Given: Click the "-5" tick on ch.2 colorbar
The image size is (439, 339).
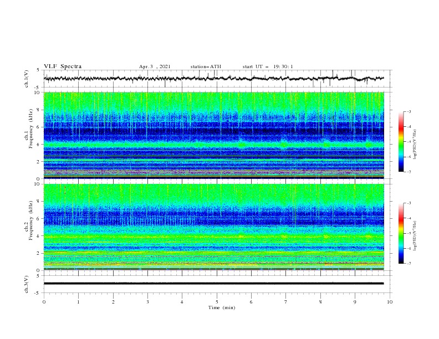Looking at the screenshot, I should pyautogui.click(x=409, y=234).
